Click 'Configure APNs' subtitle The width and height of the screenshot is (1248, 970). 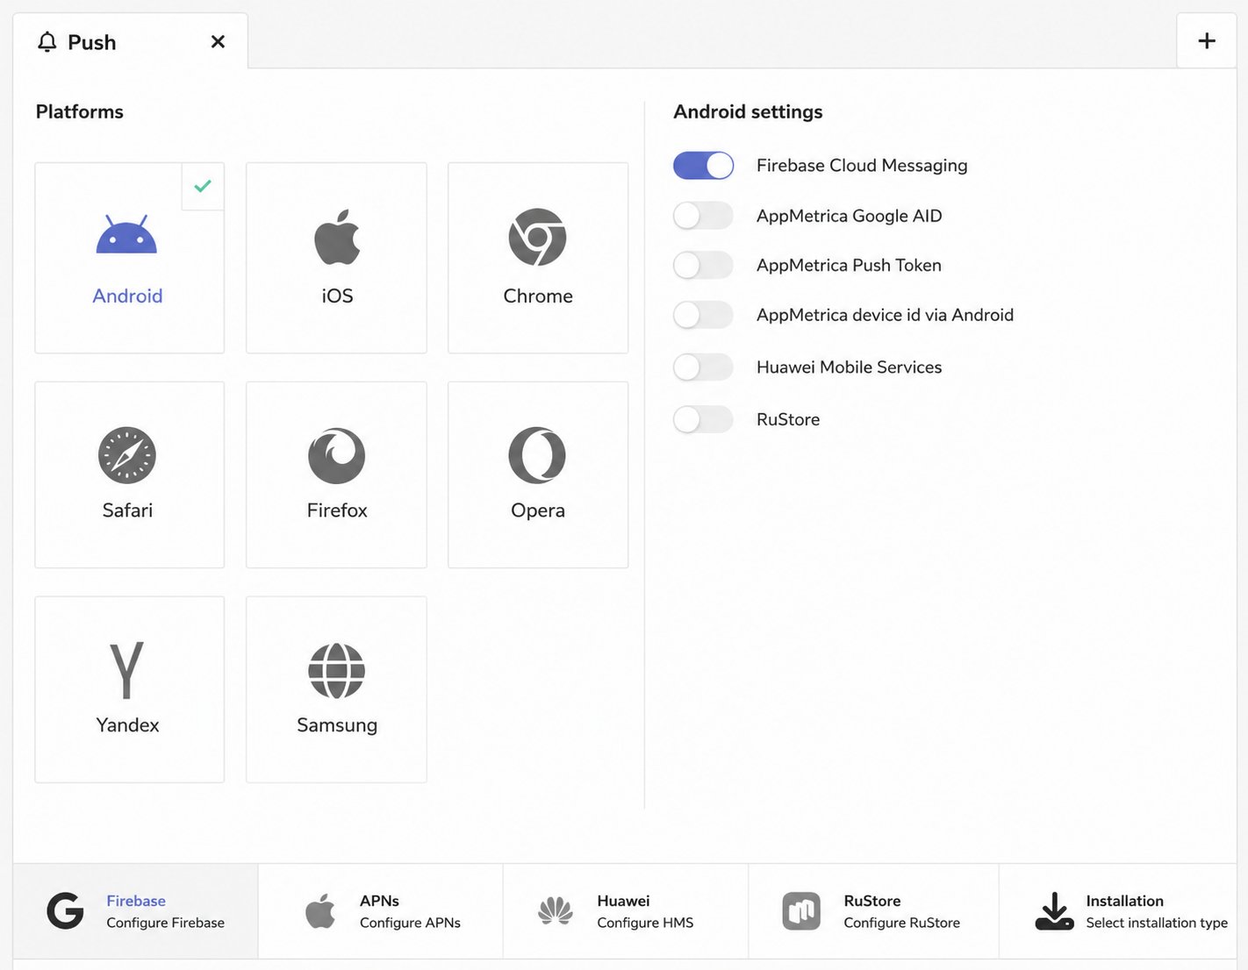410,923
